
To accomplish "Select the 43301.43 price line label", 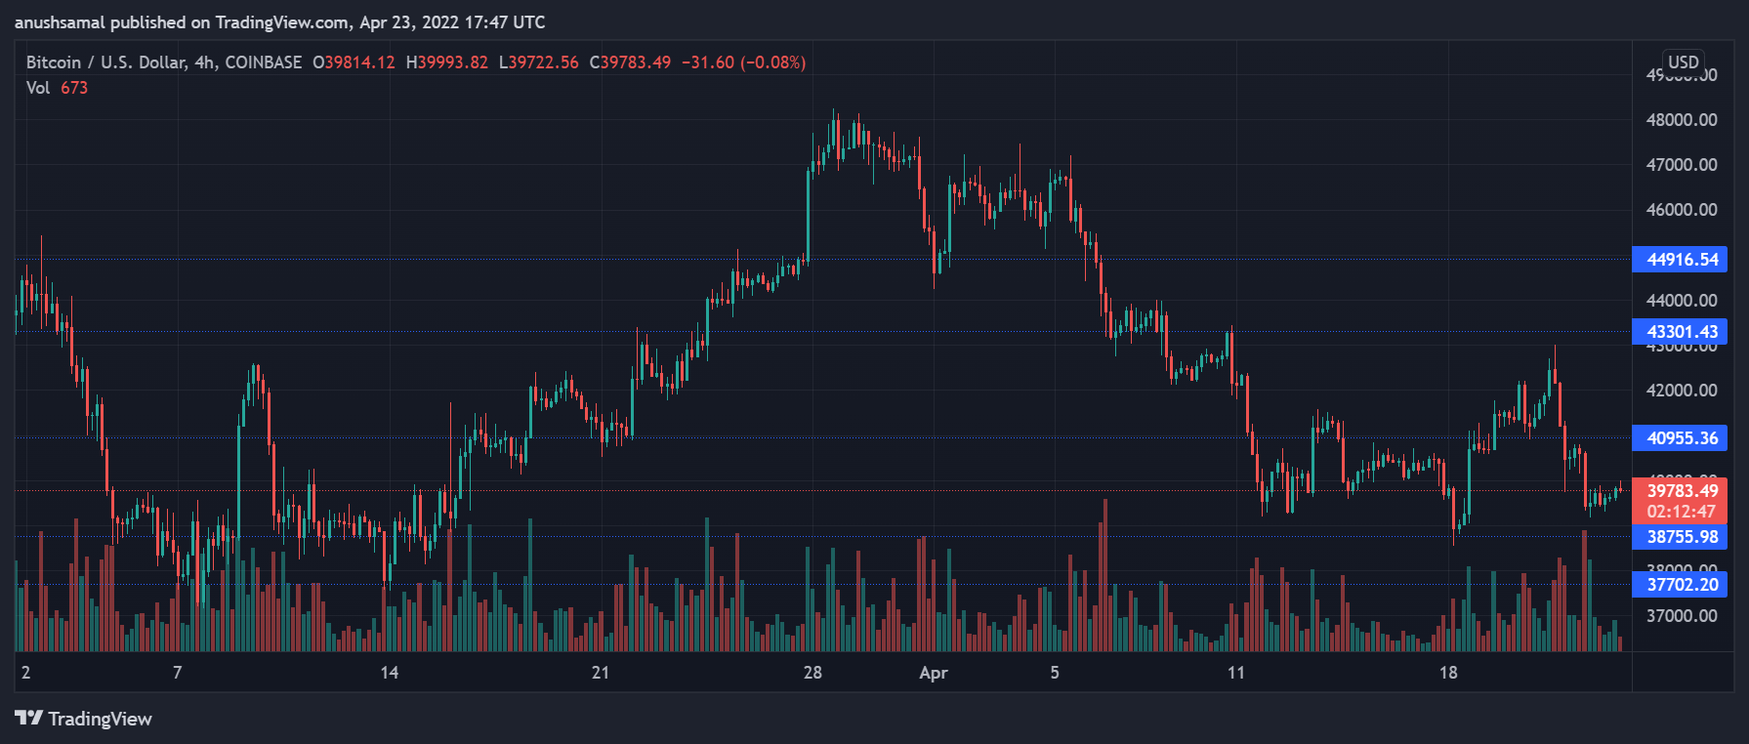I will point(1680,332).
